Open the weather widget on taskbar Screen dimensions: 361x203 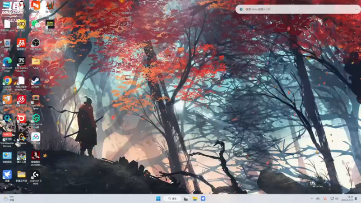(9, 198)
